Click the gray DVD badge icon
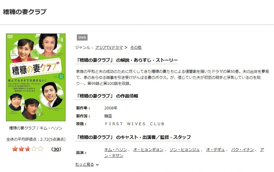274x172 pixels. (x=82, y=37)
